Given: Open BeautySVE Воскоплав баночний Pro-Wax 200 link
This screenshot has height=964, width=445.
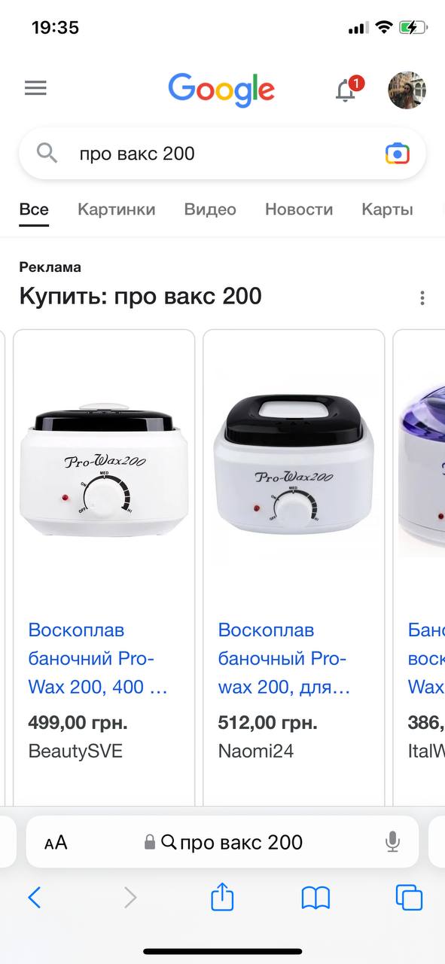Looking at the screenshot, I should point(98,658).
